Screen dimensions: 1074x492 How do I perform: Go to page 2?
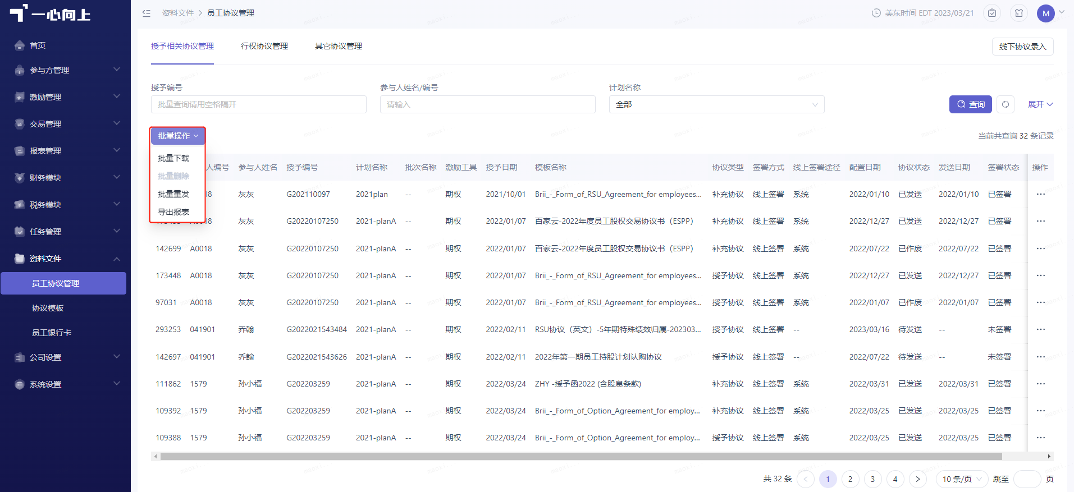(x=851, y=479)
